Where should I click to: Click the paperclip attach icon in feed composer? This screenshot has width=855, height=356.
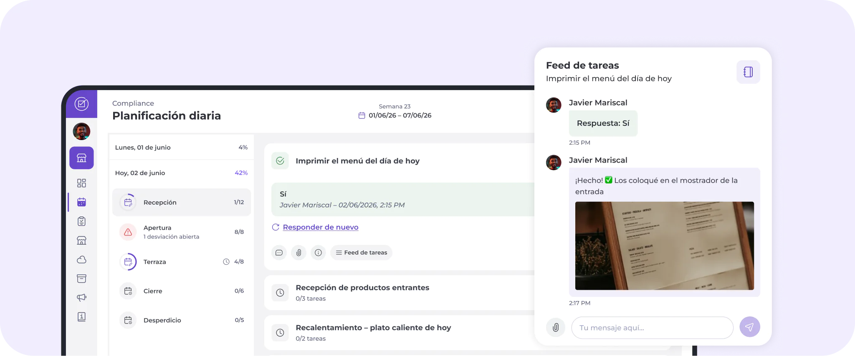point(556,328)
